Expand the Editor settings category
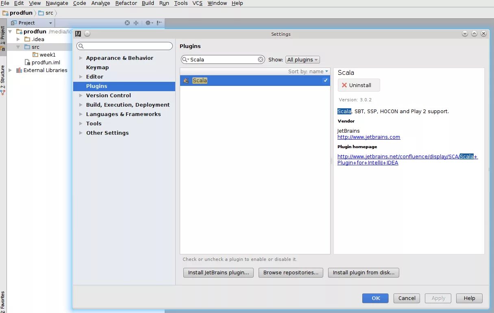 [81, 77]
